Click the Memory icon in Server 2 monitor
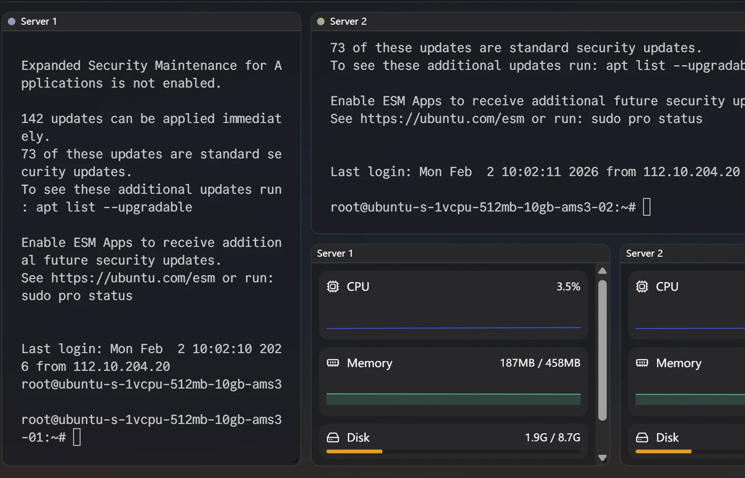Viewport: 745px width, 478px height. [x=642, y=363]
